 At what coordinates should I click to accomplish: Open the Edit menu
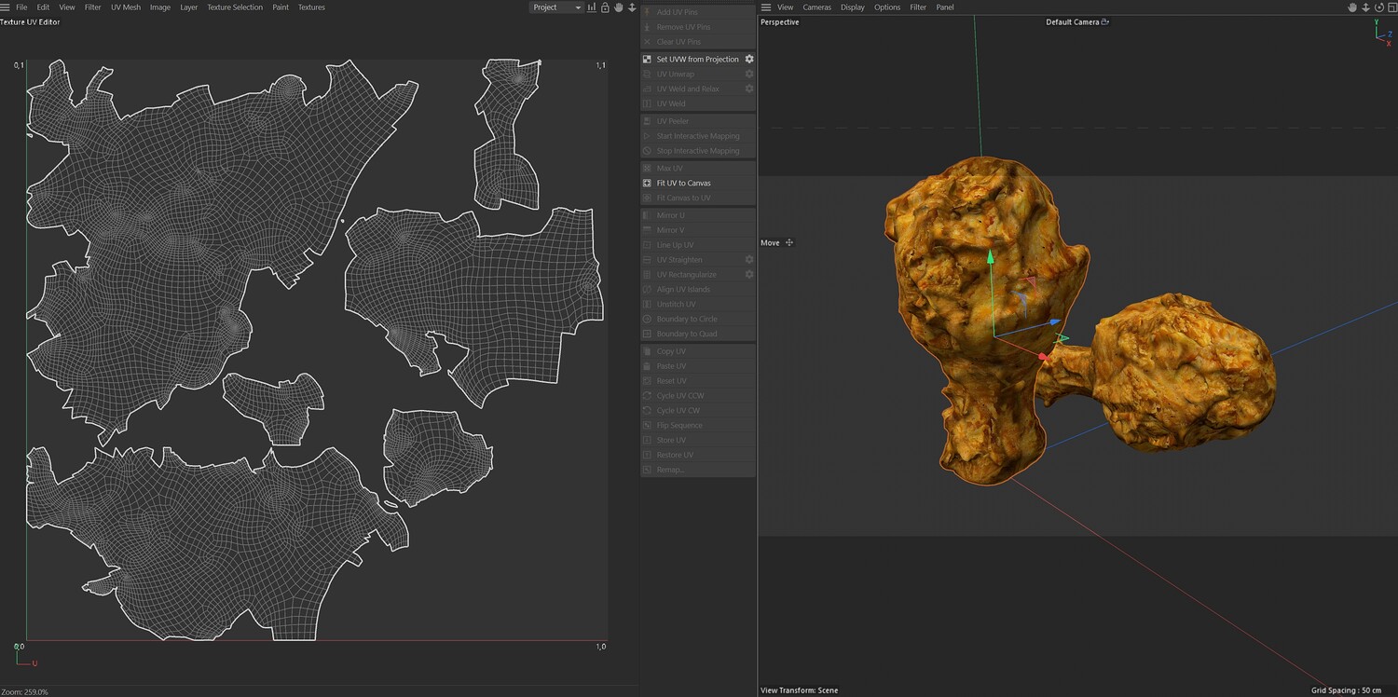pyautogui.click(x=43, y=7)
